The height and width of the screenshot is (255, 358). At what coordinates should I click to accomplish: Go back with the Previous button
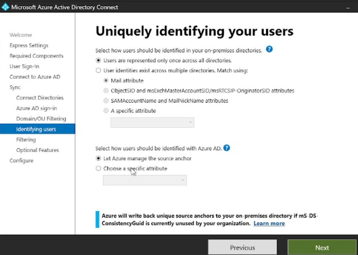coord(242,247)
